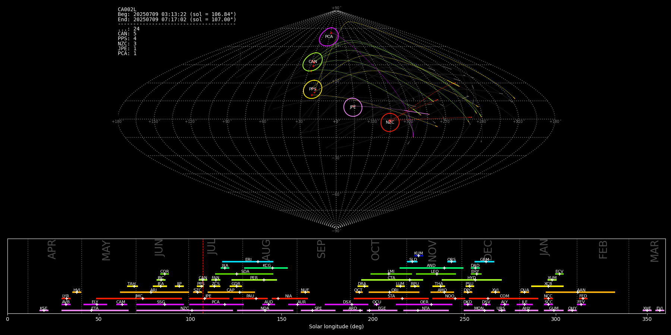This screenshot has height=335, width=671.
Task: Click the STA red shower bar
Action: (391, 298)
